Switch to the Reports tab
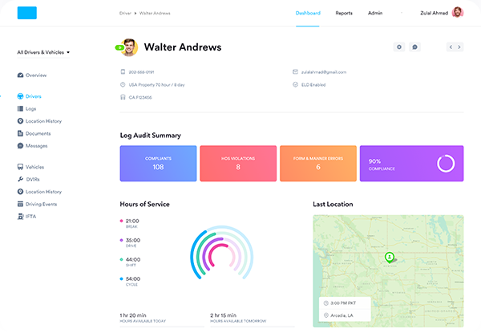 coord(344,14)
